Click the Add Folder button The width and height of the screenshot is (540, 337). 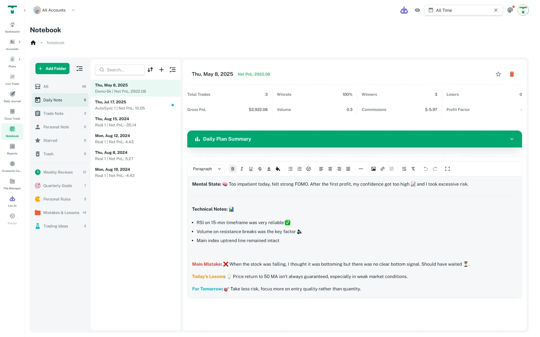(x=52, y=69)
